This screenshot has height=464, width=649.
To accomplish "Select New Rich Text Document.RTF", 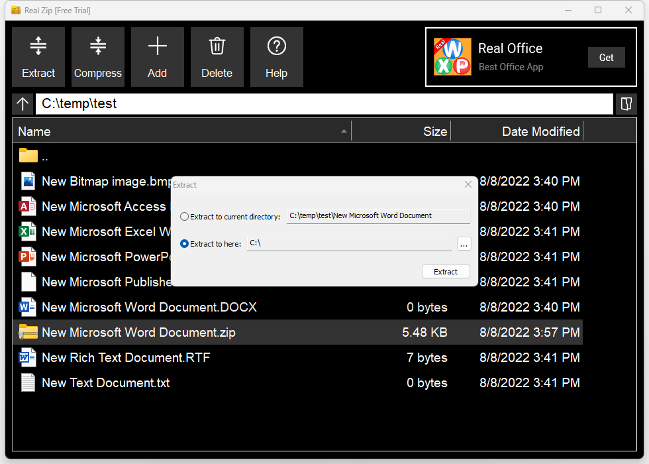I will (x=126, y=357).
